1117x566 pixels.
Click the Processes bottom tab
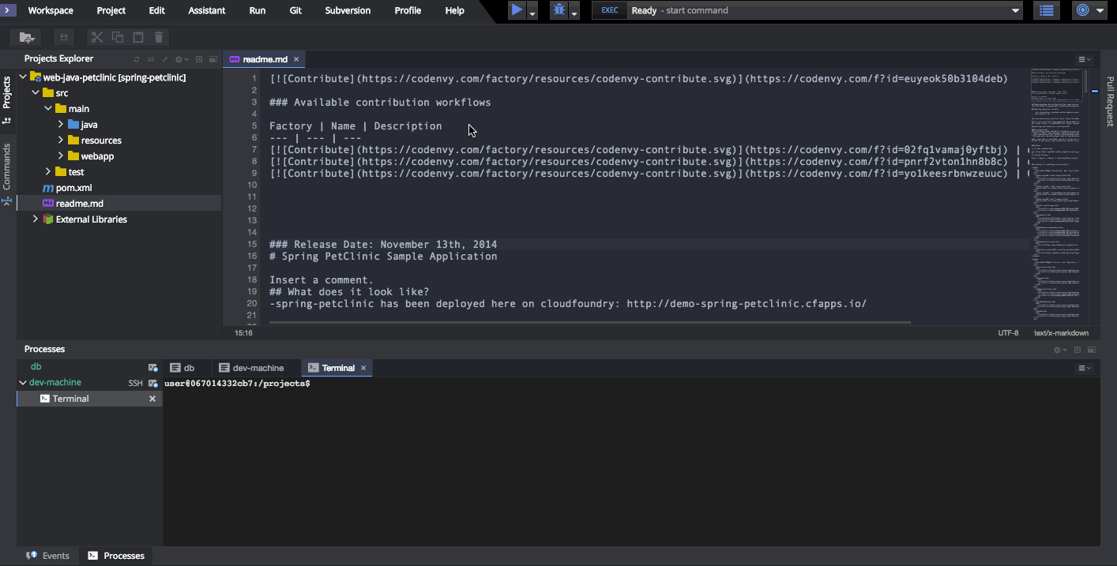point(116,556)
